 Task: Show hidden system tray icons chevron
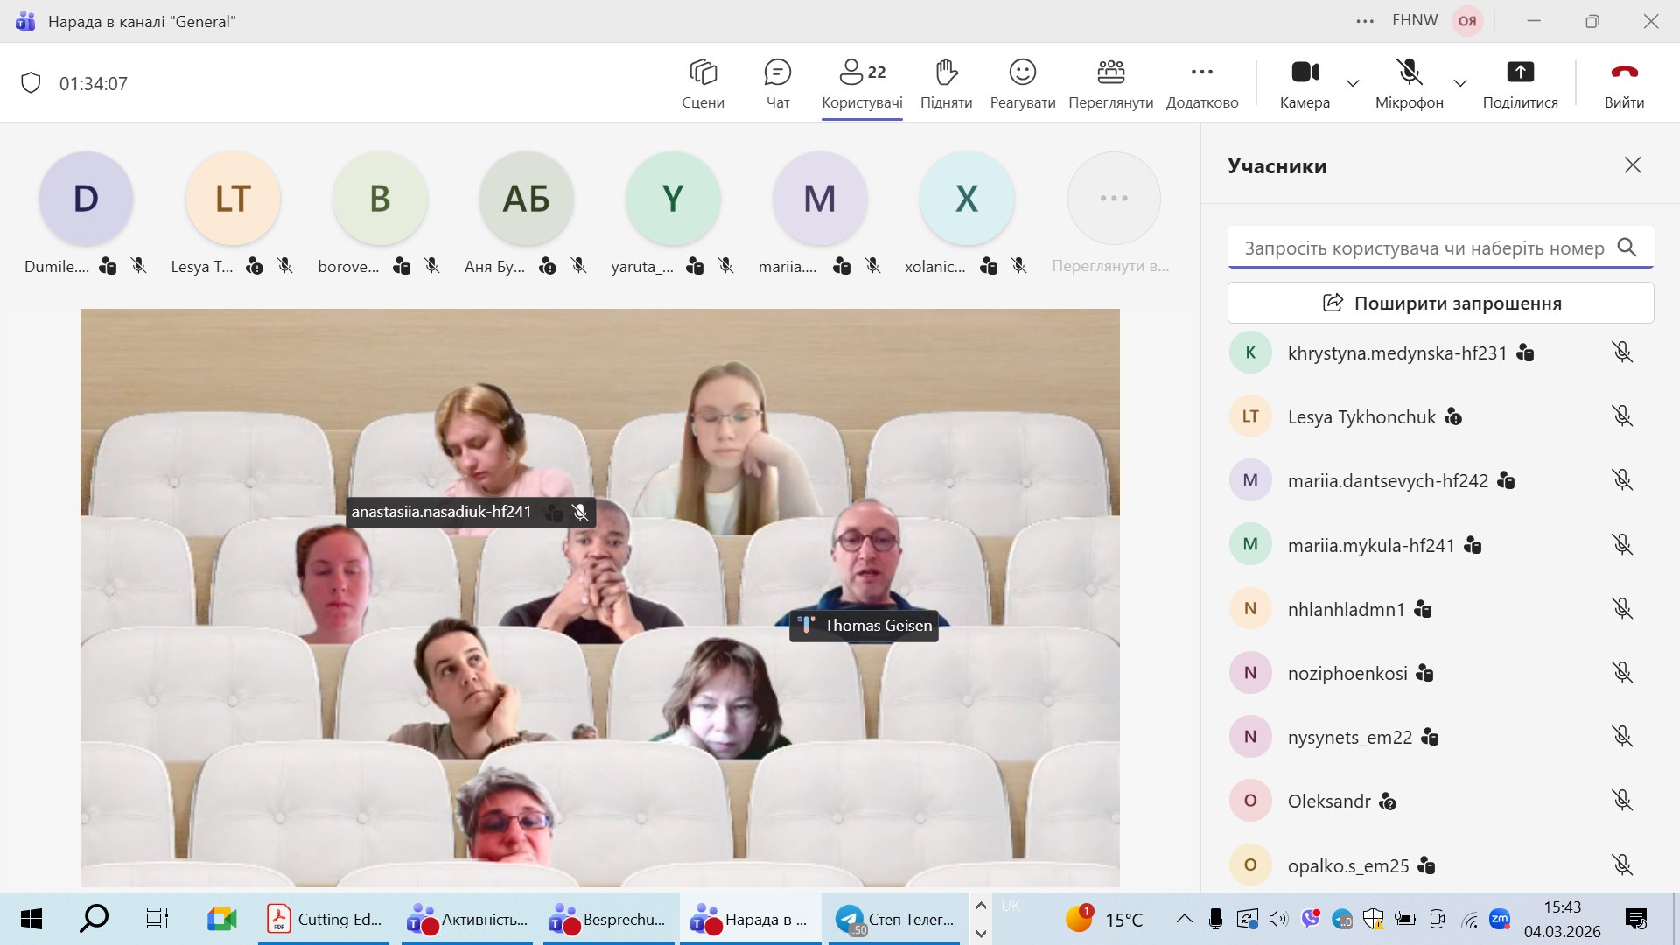[x=1184, y=919]
